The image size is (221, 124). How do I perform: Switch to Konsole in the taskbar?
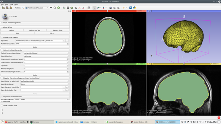pos(42,122)
